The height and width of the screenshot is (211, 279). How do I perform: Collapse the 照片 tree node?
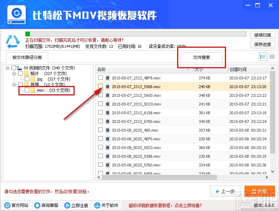coord(14,73)
